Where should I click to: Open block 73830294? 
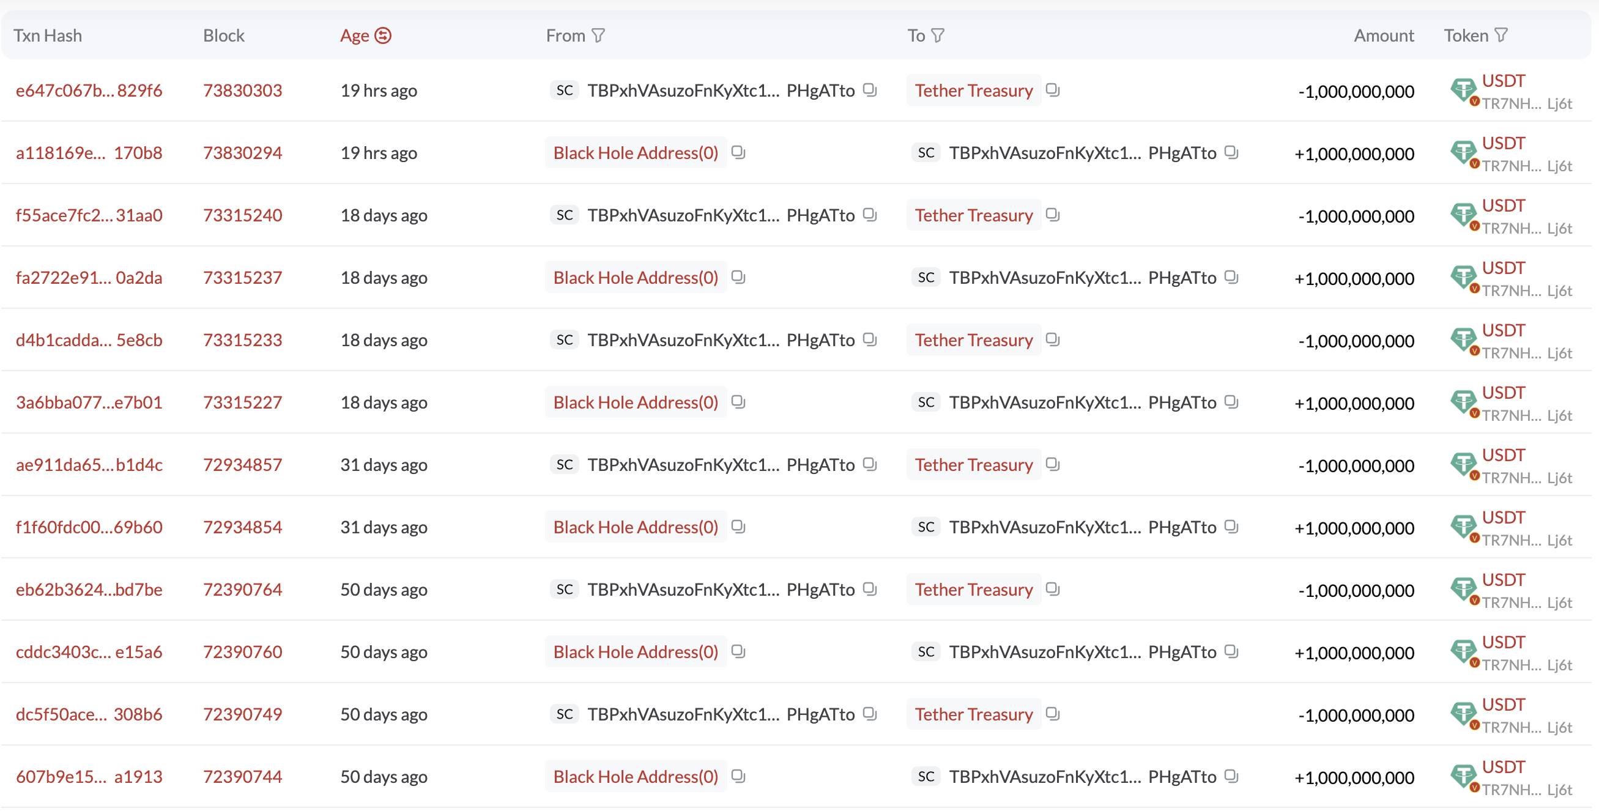click(x=243, y=153)
